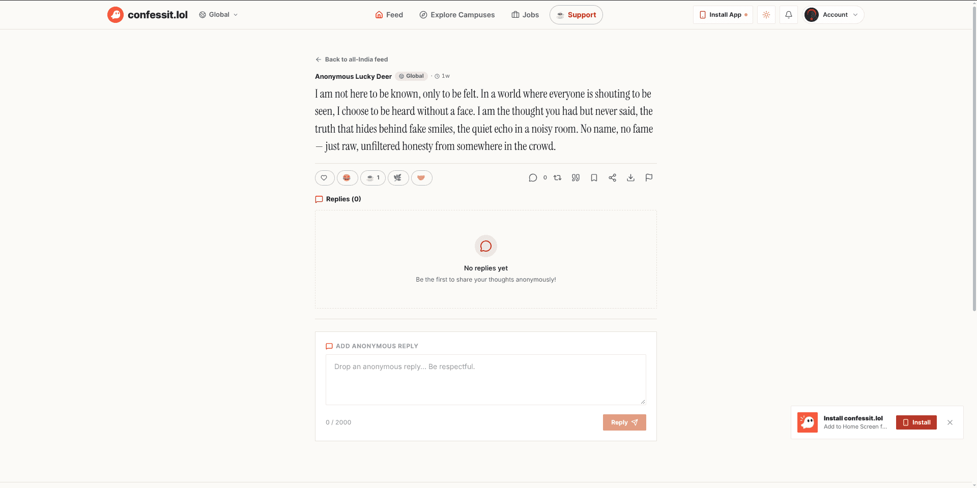
Task: Bookmark this confession
Action: [594, 178]
